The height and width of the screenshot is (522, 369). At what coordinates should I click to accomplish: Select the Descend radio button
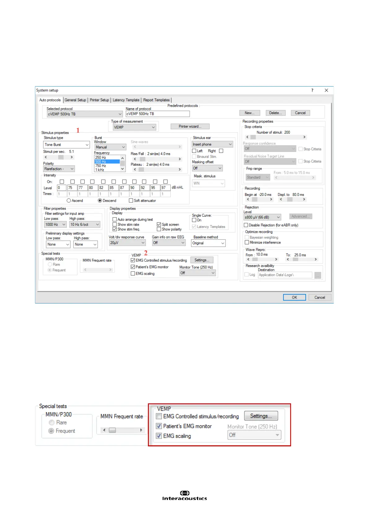click(x=100, y=201)
